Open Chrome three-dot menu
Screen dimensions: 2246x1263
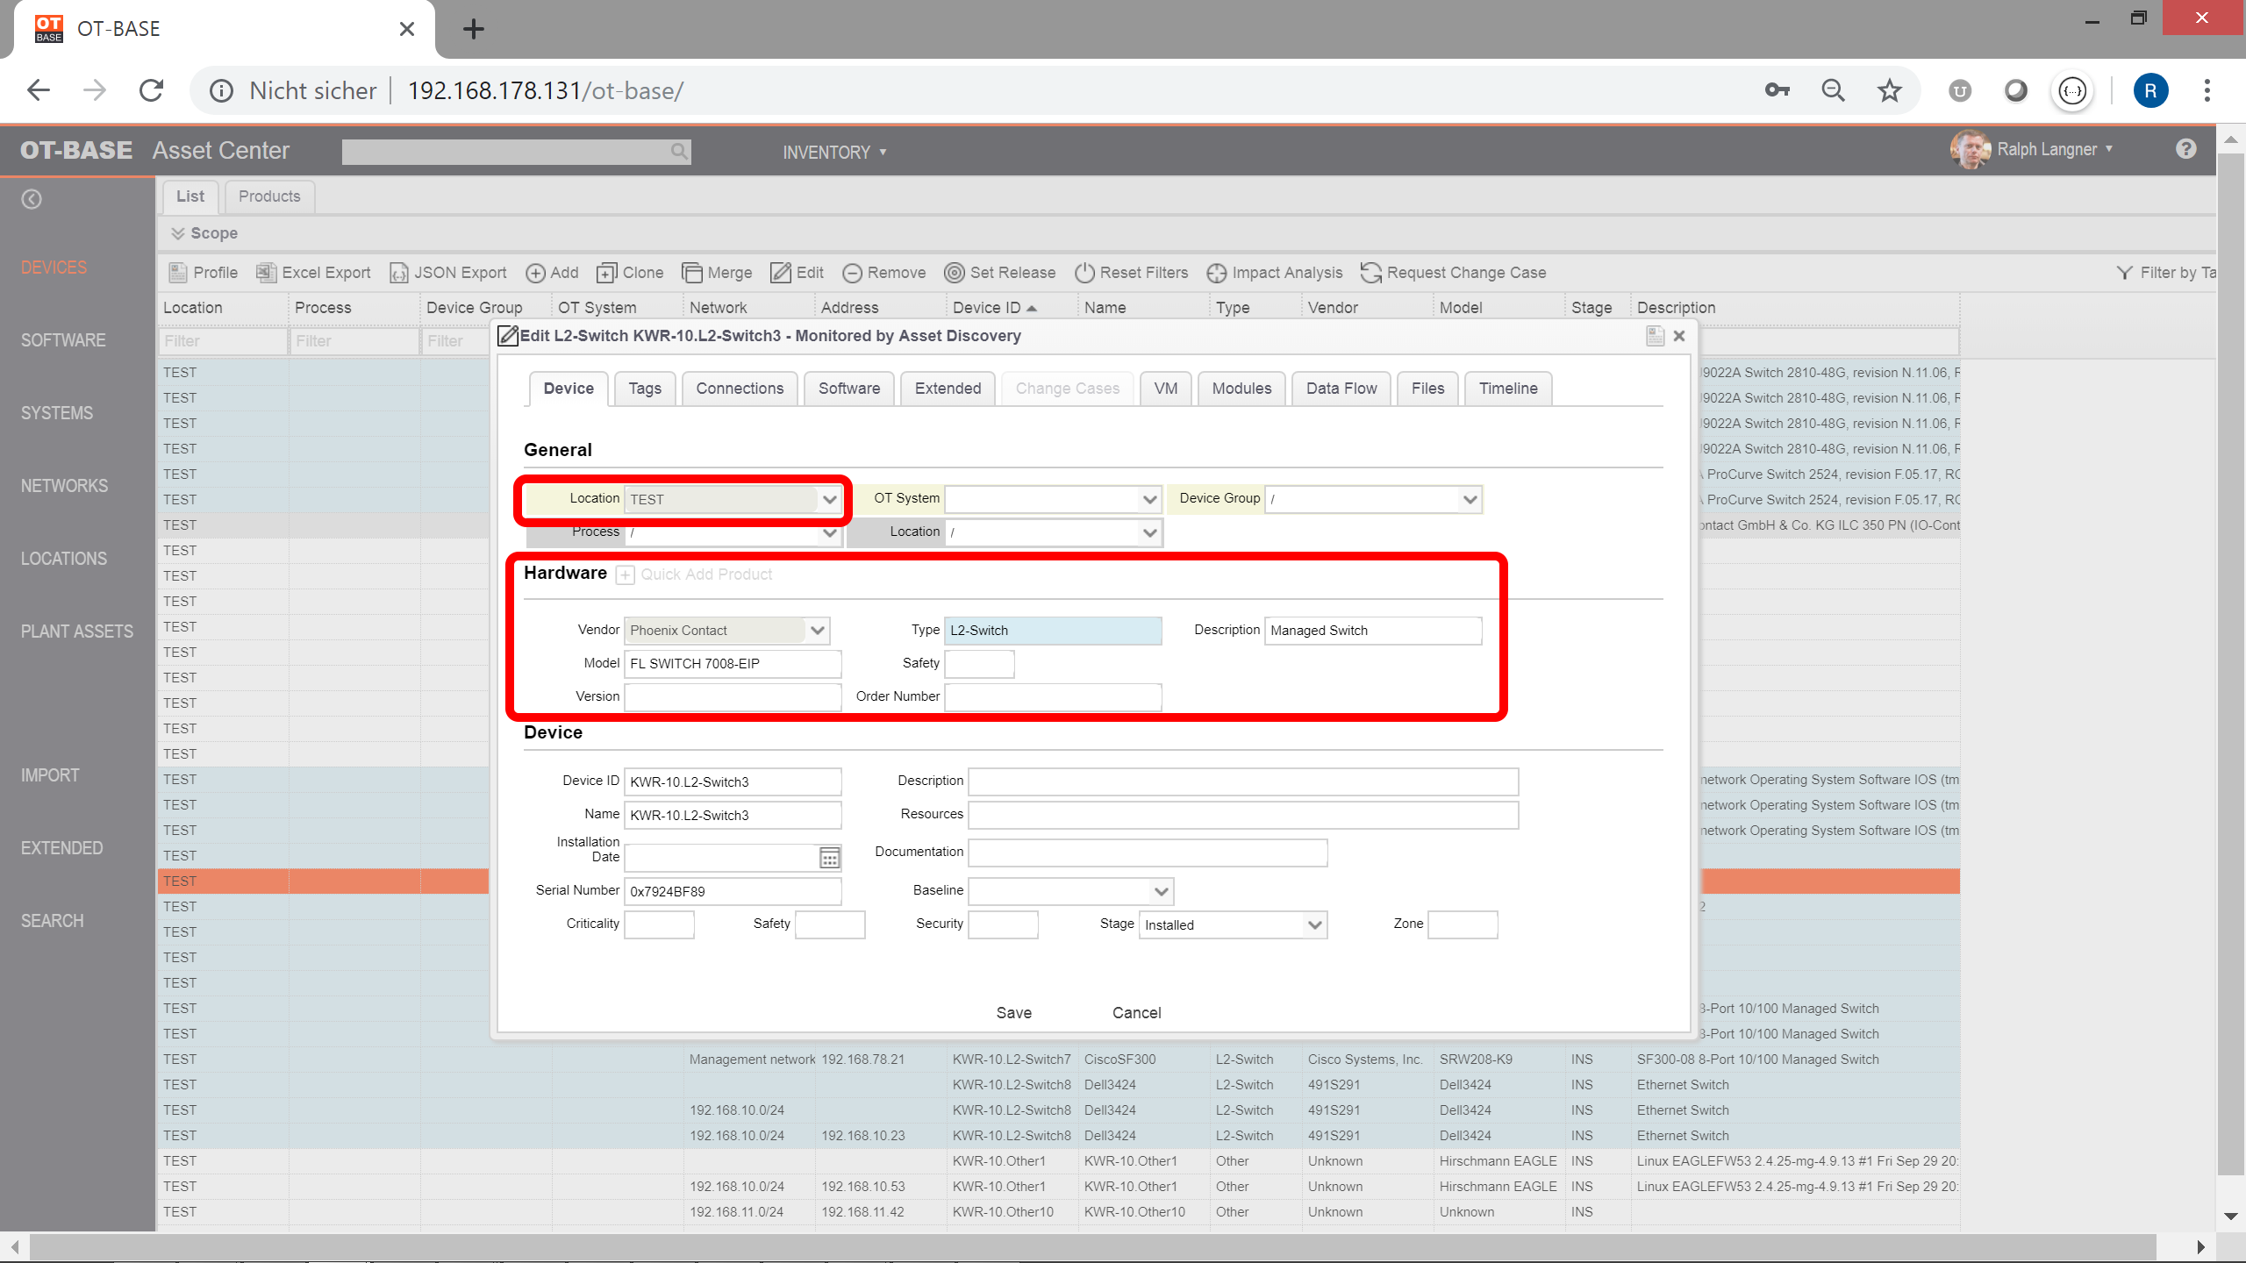2207,90
